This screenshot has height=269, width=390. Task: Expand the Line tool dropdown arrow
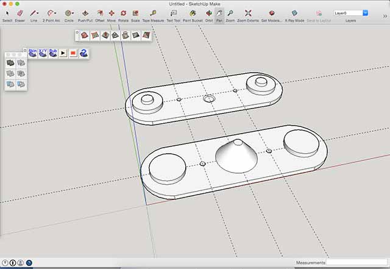(x=38, y=13)
